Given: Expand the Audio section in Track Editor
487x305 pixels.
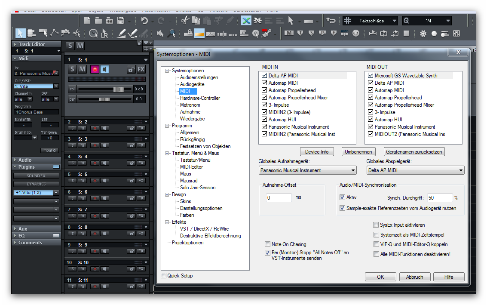Looking at the screenshot, I should click(15, 160).
